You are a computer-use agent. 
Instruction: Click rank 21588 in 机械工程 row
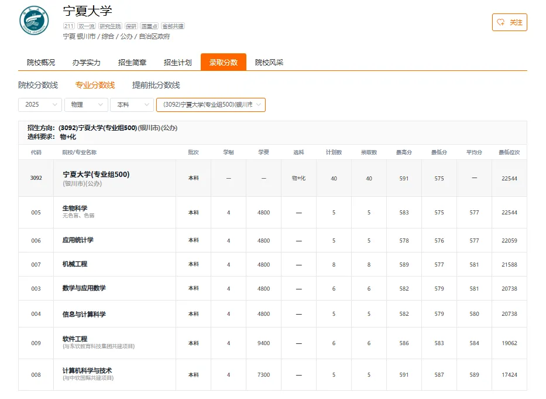point(509,265)
